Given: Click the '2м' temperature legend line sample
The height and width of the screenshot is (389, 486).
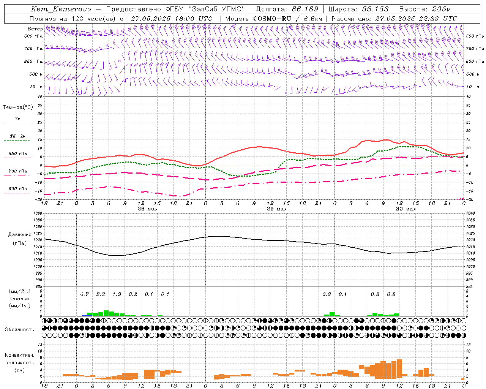Looking at the screenshot, I should click(17, 123).
